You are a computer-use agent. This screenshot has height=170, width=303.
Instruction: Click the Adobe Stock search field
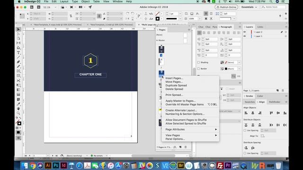pyautogui.click(x=274, y=7)
